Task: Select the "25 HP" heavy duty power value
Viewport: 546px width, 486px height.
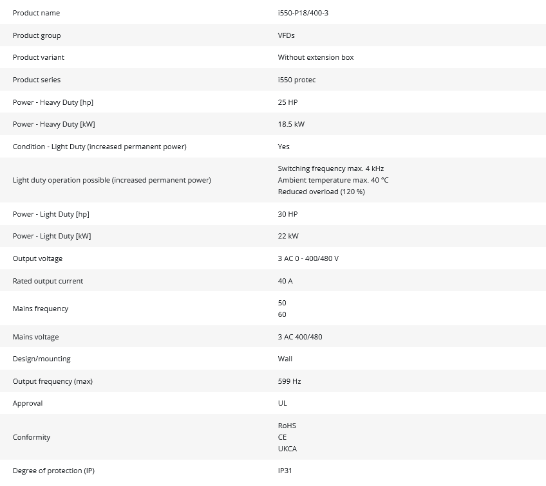Action: 287,102
